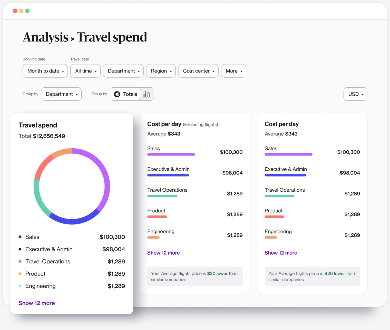The height and width of the screenshot is (330, 390).
Task: Click Travel Operations bar in Excluding flights card
Action: point(162,196)
